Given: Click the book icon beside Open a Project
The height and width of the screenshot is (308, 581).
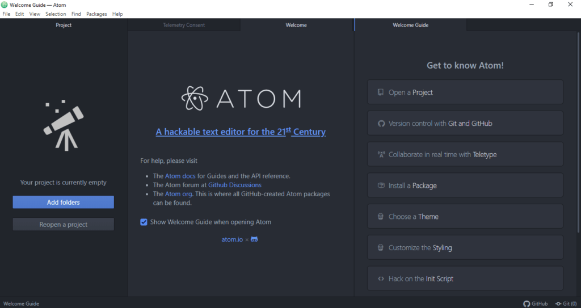Looking at the screenshot, I should pos(381,92).
